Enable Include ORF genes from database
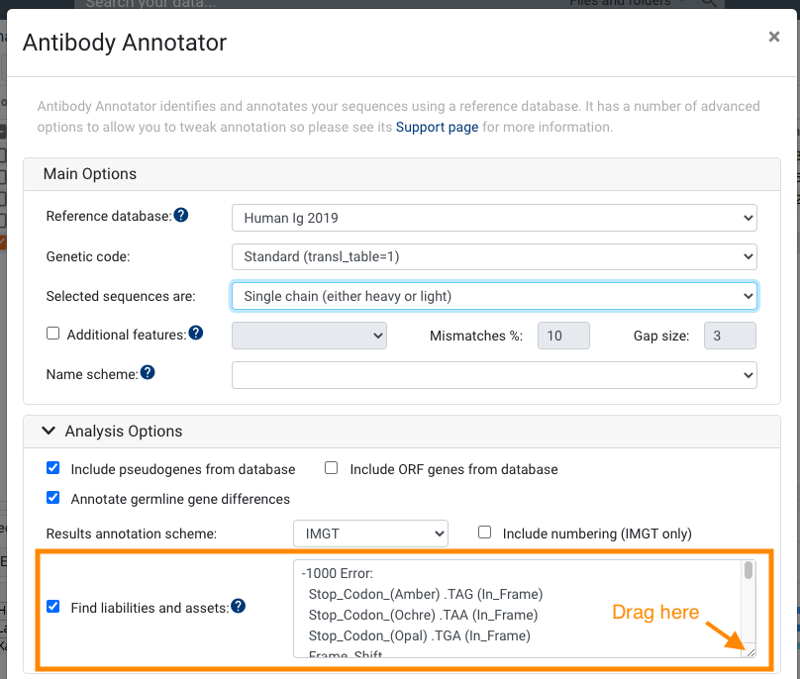Viewport: 800px width, 679px height. [331, 468]
